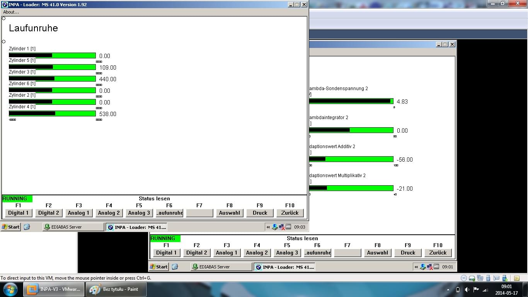
Task: Launch Internet Explorer icon next to background Start button
Action: pos(175,267)
